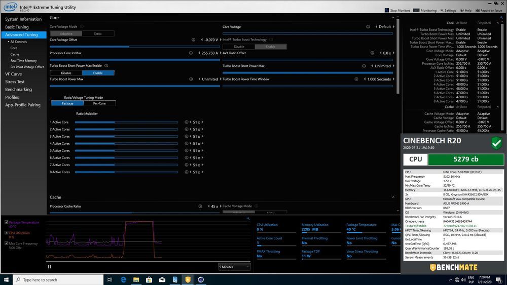Image resolution: width=507 pixels, height=285 pixels.
Task: Click Report an Issue
Action: 489,10
